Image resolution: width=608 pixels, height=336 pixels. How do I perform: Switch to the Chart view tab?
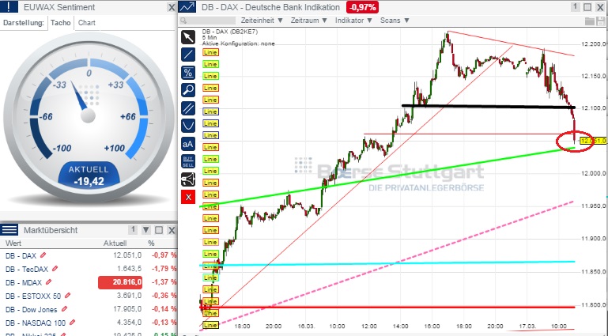[86, 22]
